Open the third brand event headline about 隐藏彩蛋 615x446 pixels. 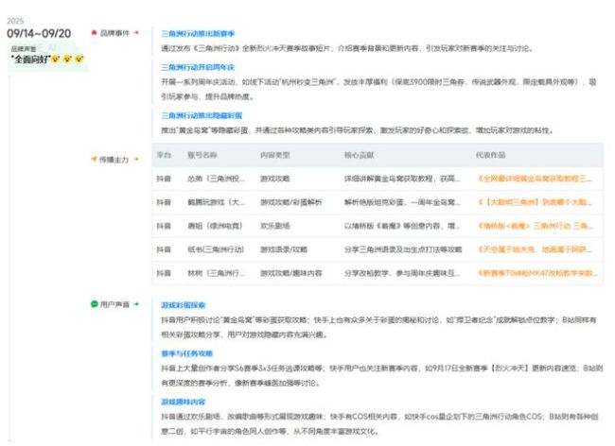click(202, 115)
